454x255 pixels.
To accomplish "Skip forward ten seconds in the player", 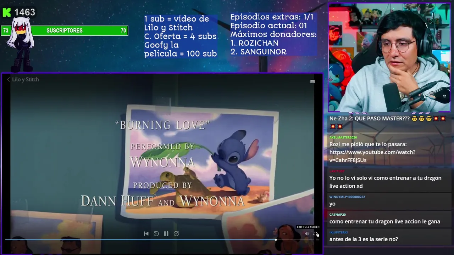I will coord(176,233).
